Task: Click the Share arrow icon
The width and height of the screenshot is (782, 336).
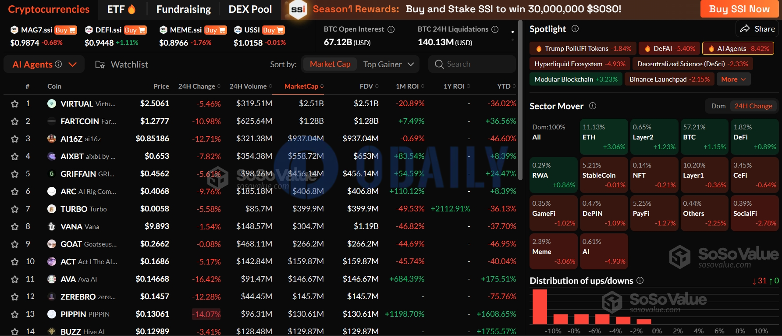Action: click(745, 29)
